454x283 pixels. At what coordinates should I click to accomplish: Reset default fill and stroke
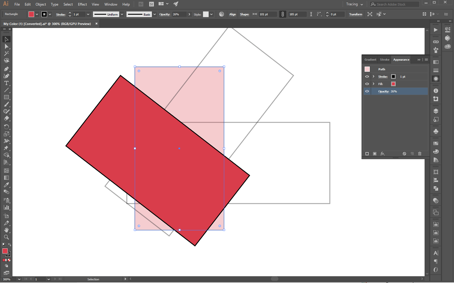pos(4,245)
